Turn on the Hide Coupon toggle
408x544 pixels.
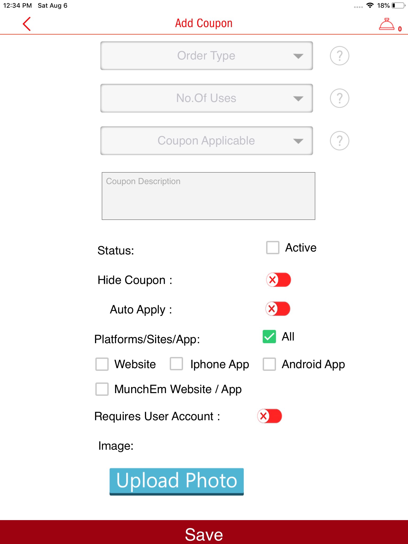pos(278,280)
